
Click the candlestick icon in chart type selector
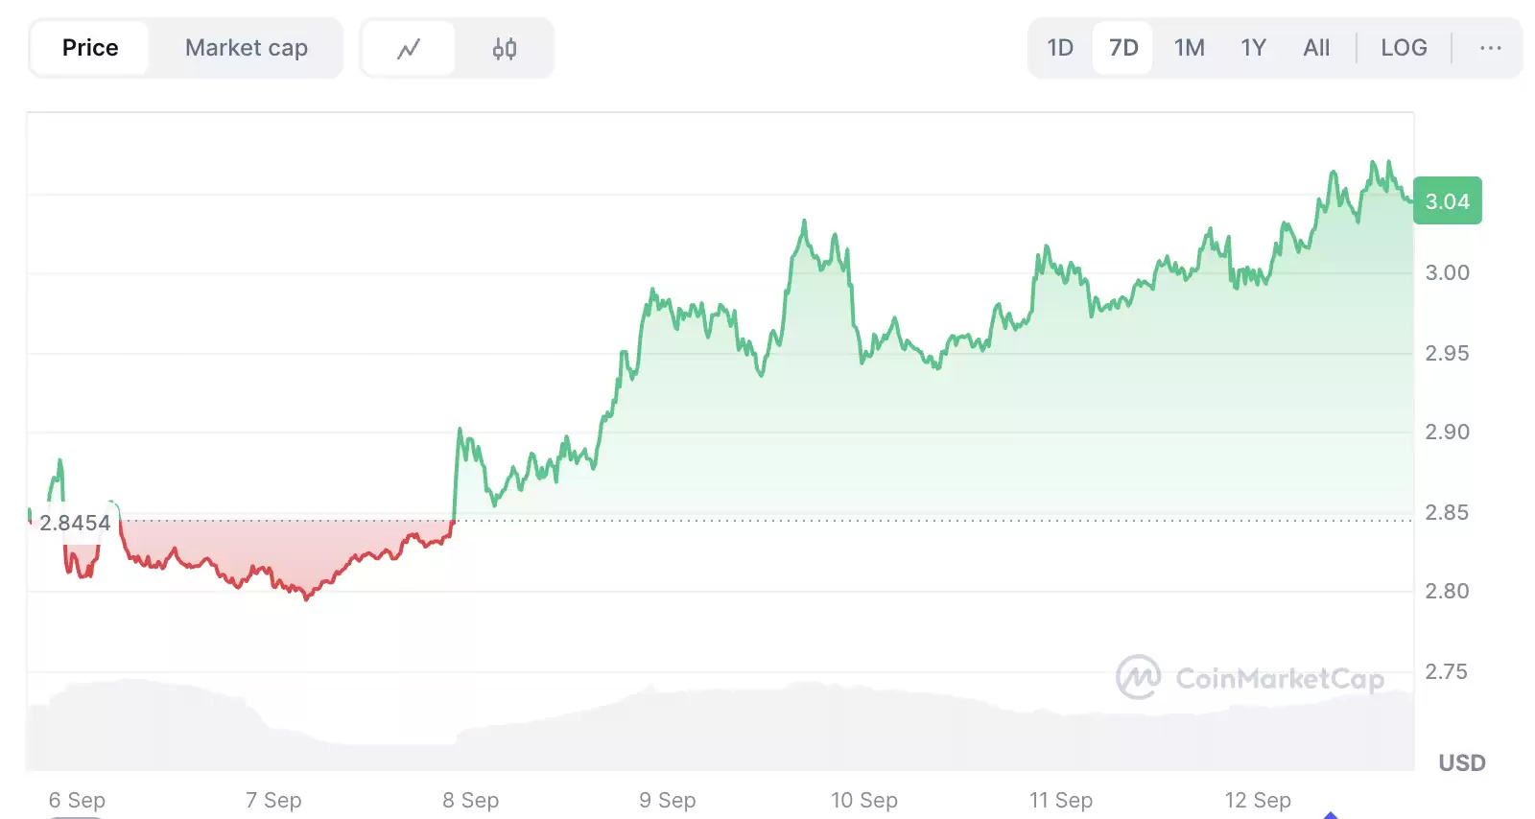point(505,47)
